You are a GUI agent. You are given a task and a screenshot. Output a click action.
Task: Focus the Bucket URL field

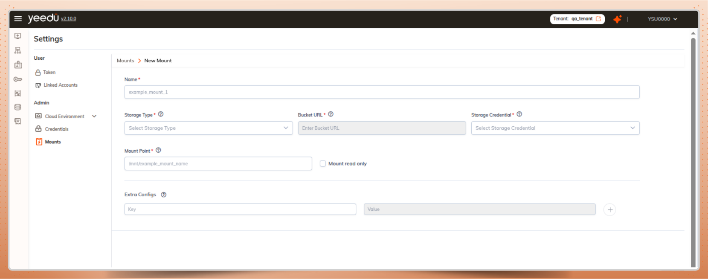coord(382,128)
